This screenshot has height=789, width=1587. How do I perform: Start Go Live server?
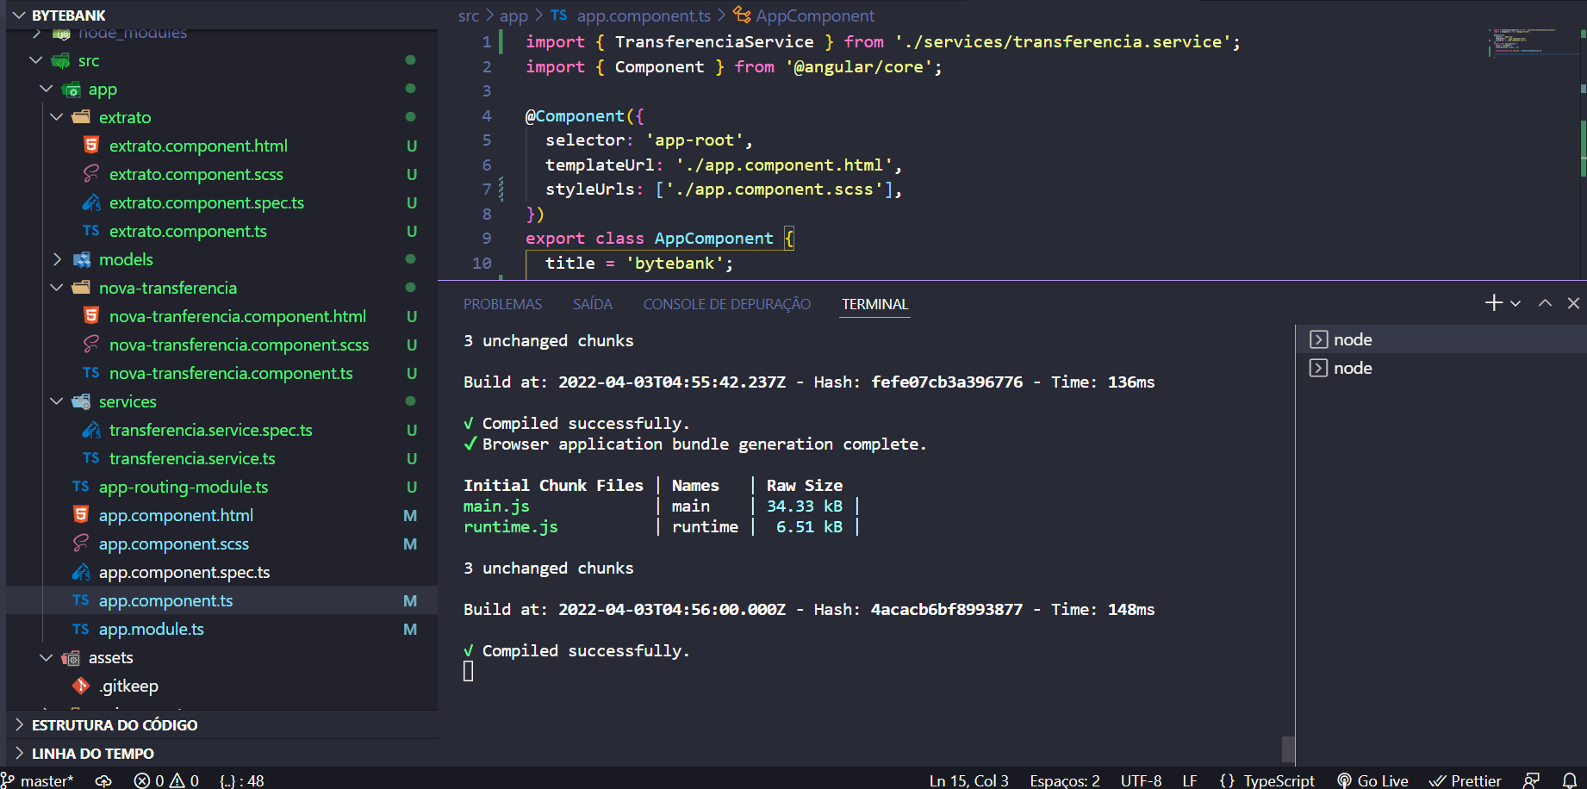1372,780
